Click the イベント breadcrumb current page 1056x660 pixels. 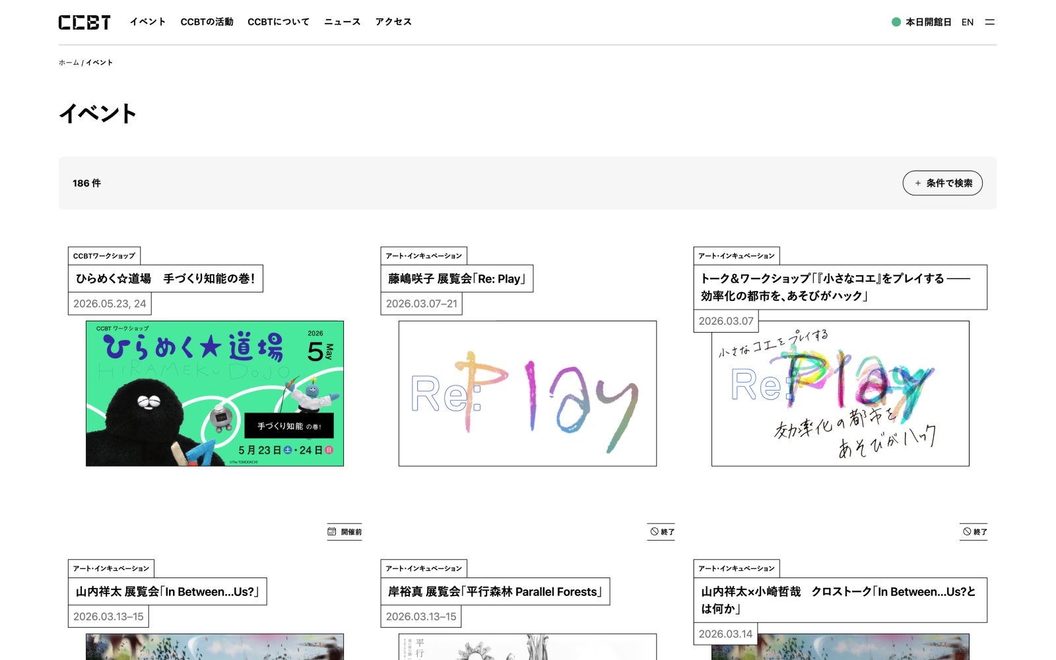pyautogui.click(x=100, y=63)
